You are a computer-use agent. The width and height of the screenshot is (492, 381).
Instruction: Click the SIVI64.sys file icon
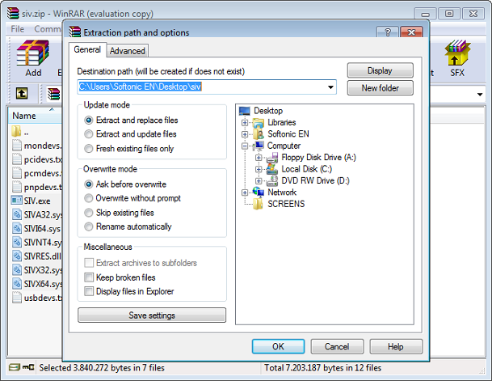point(17,228)
